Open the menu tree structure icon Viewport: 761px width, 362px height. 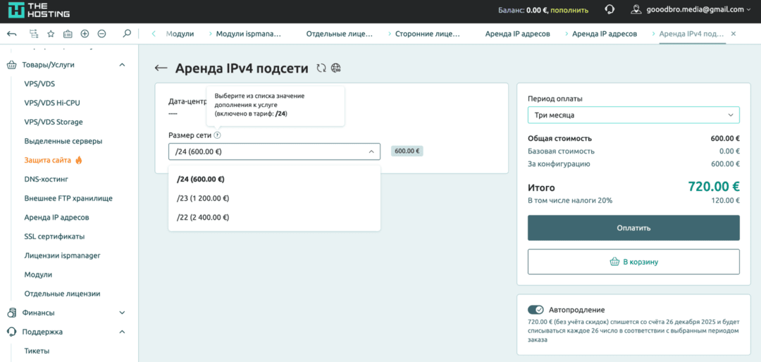[x=34, y=34]
